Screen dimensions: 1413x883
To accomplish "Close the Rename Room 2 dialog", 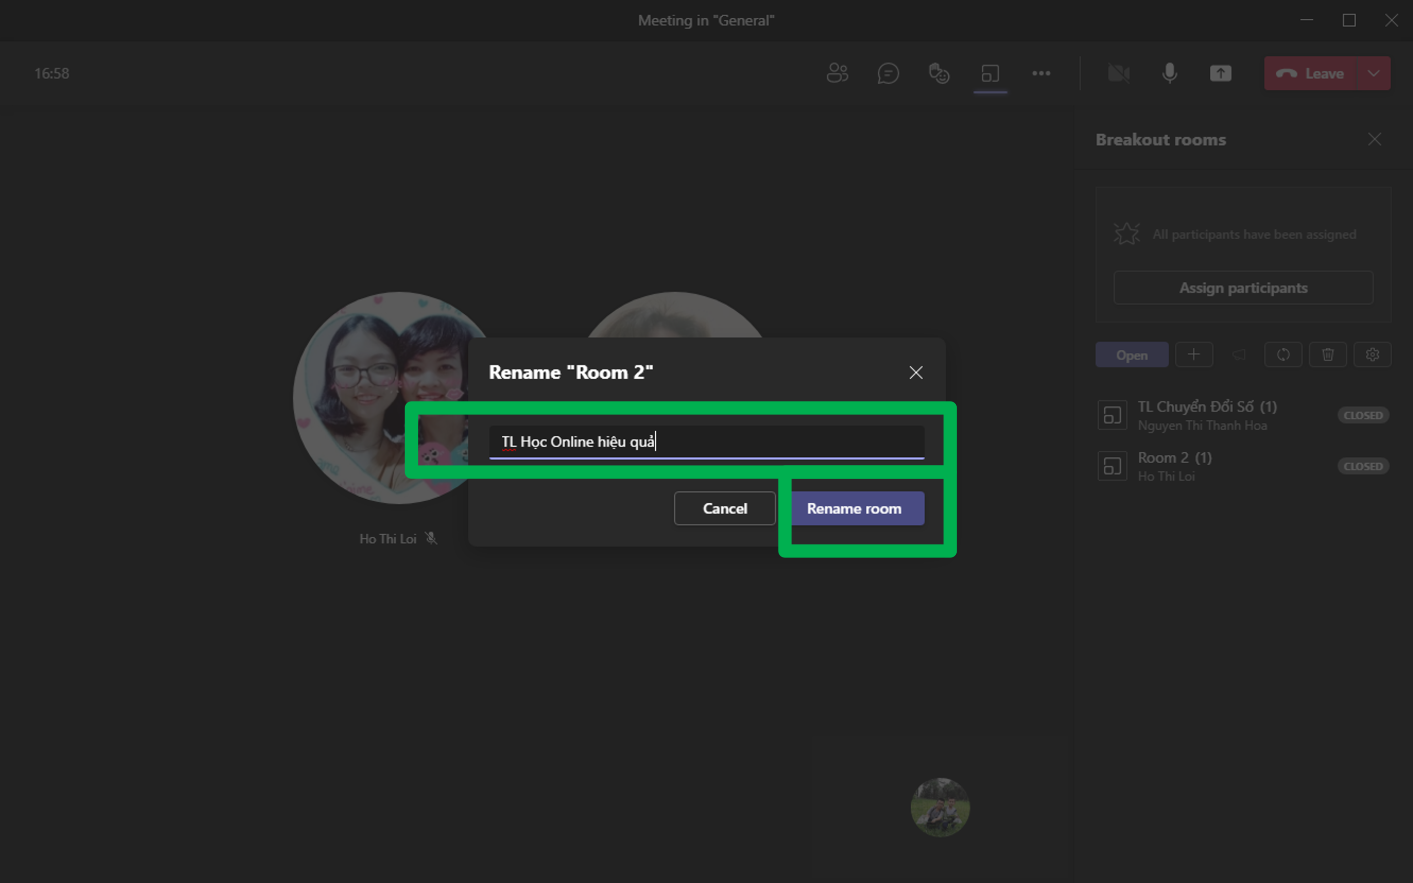I will pyautogui.click(x=916, y=372).
